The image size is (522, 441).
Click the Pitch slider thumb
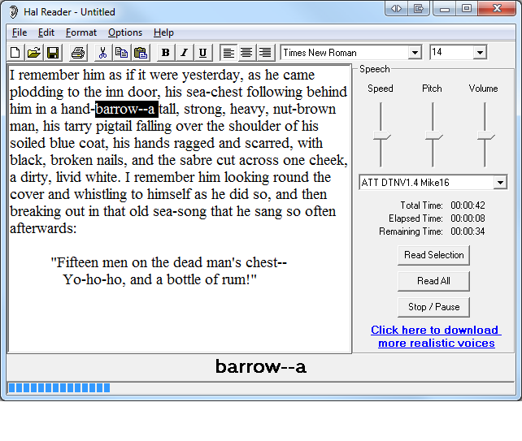coord(433,136)
